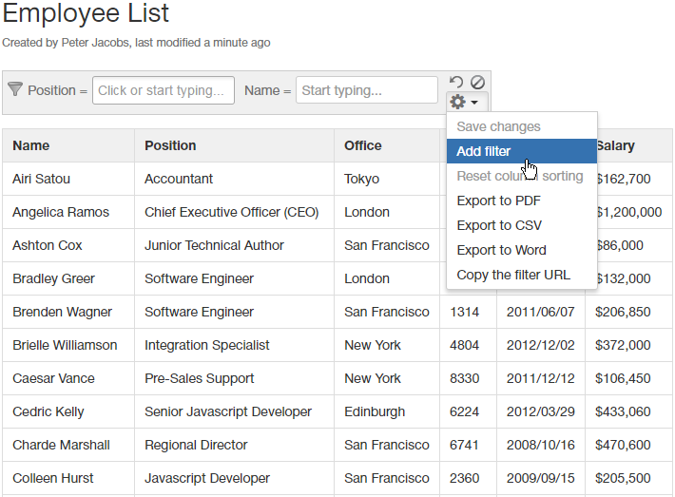Click the Employee List page title

point(86,13)
